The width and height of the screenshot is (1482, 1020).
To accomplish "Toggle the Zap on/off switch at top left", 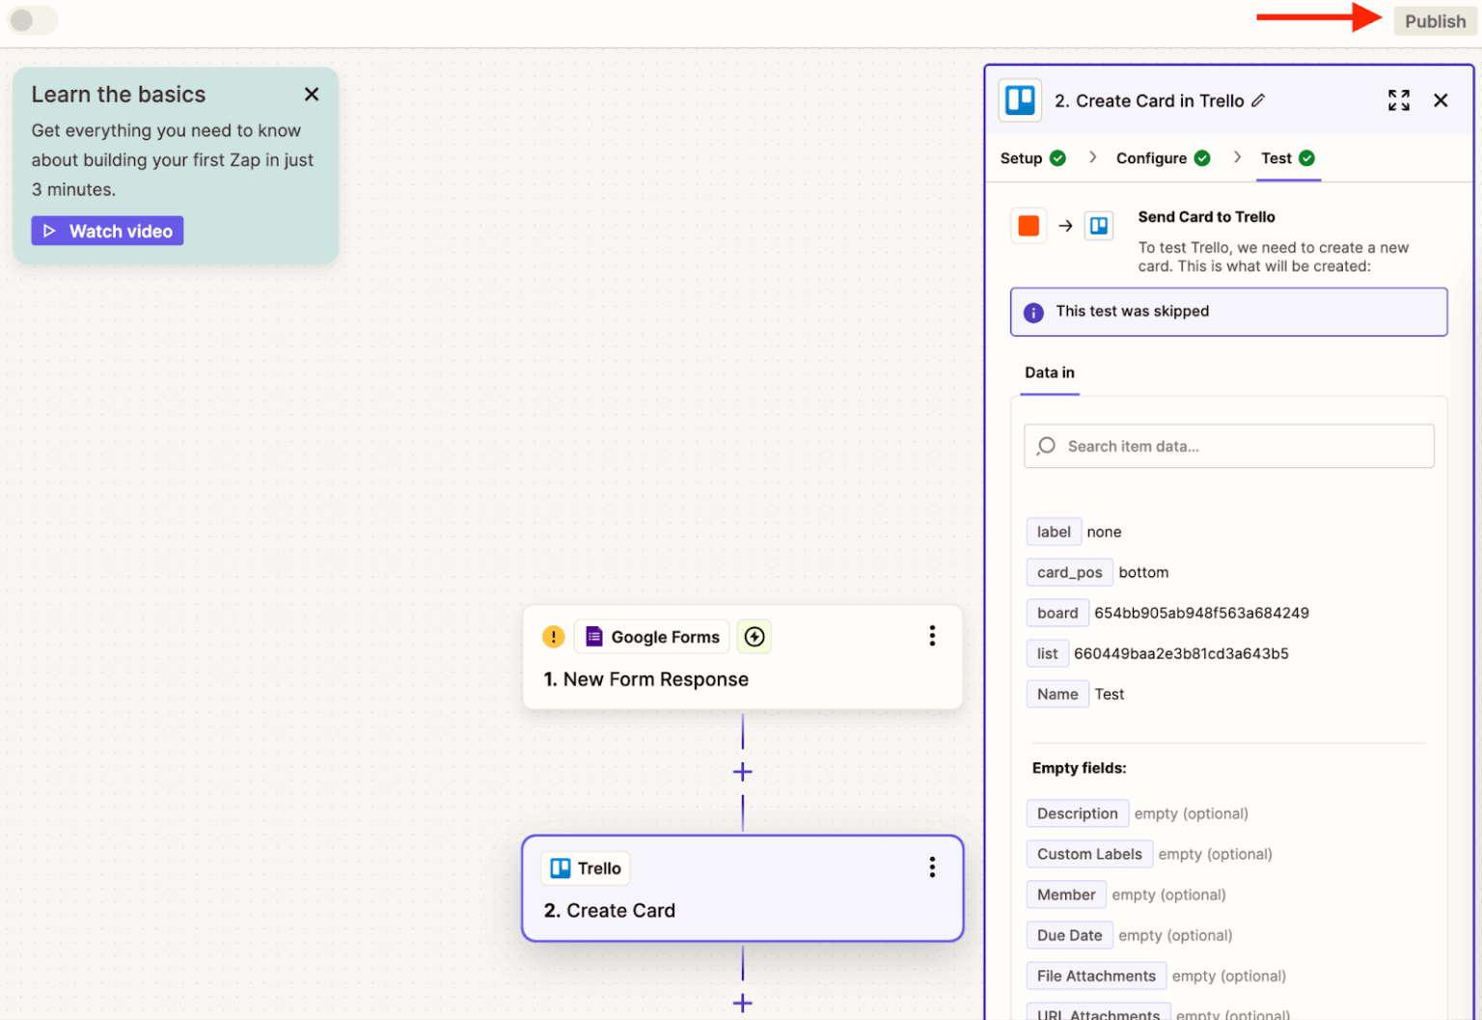I will point(32,20).
